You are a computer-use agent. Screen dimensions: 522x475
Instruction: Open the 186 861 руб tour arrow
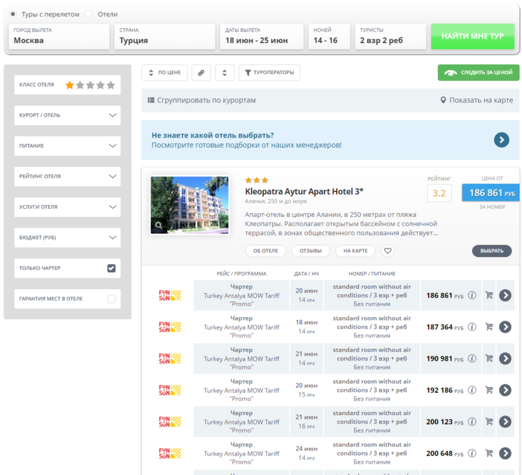pos(505,295)
